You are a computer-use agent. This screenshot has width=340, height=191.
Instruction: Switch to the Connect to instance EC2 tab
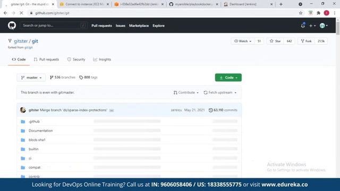84,4
